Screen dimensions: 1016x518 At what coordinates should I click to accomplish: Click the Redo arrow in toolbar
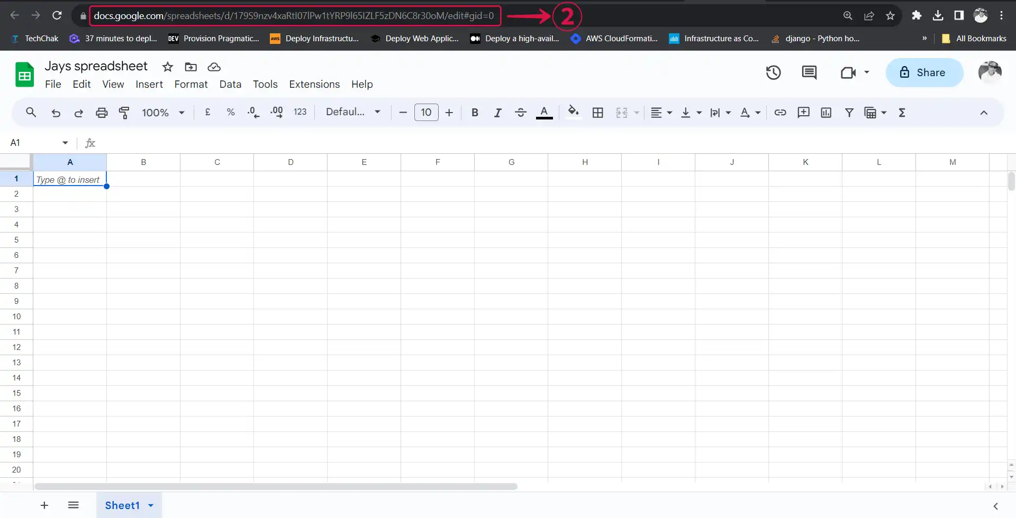78,113
